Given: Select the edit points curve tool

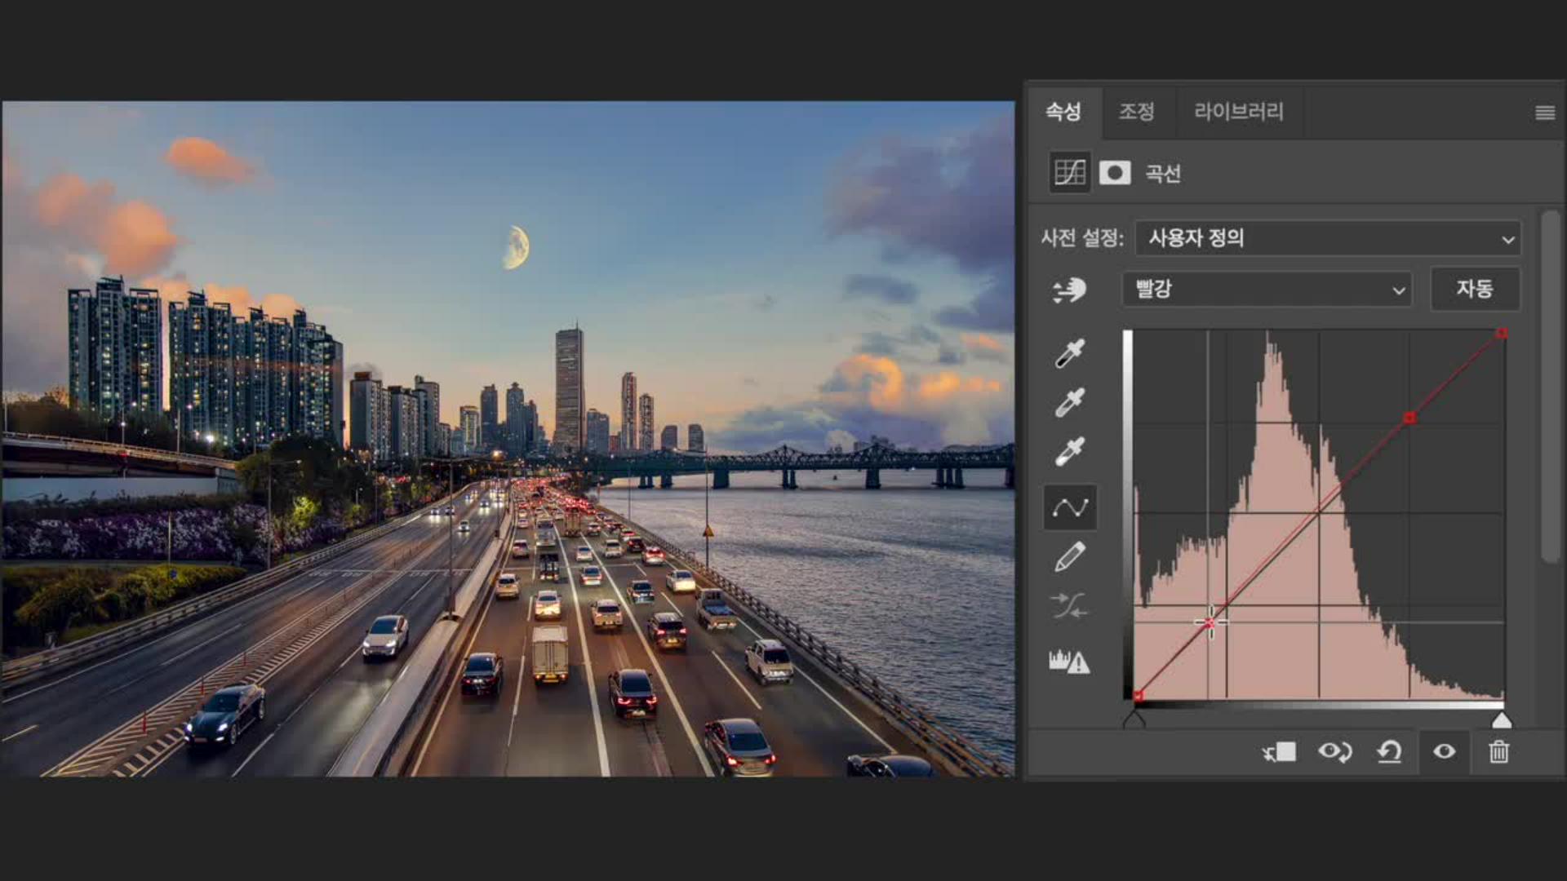Looking at the screenshot, I should (1069, 507).
